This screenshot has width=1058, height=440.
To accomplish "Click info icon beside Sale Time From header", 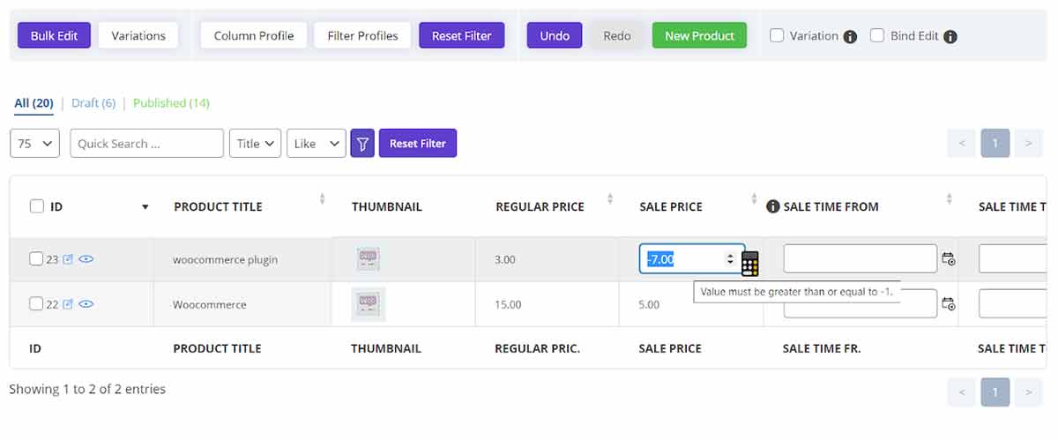I will 773,206.
